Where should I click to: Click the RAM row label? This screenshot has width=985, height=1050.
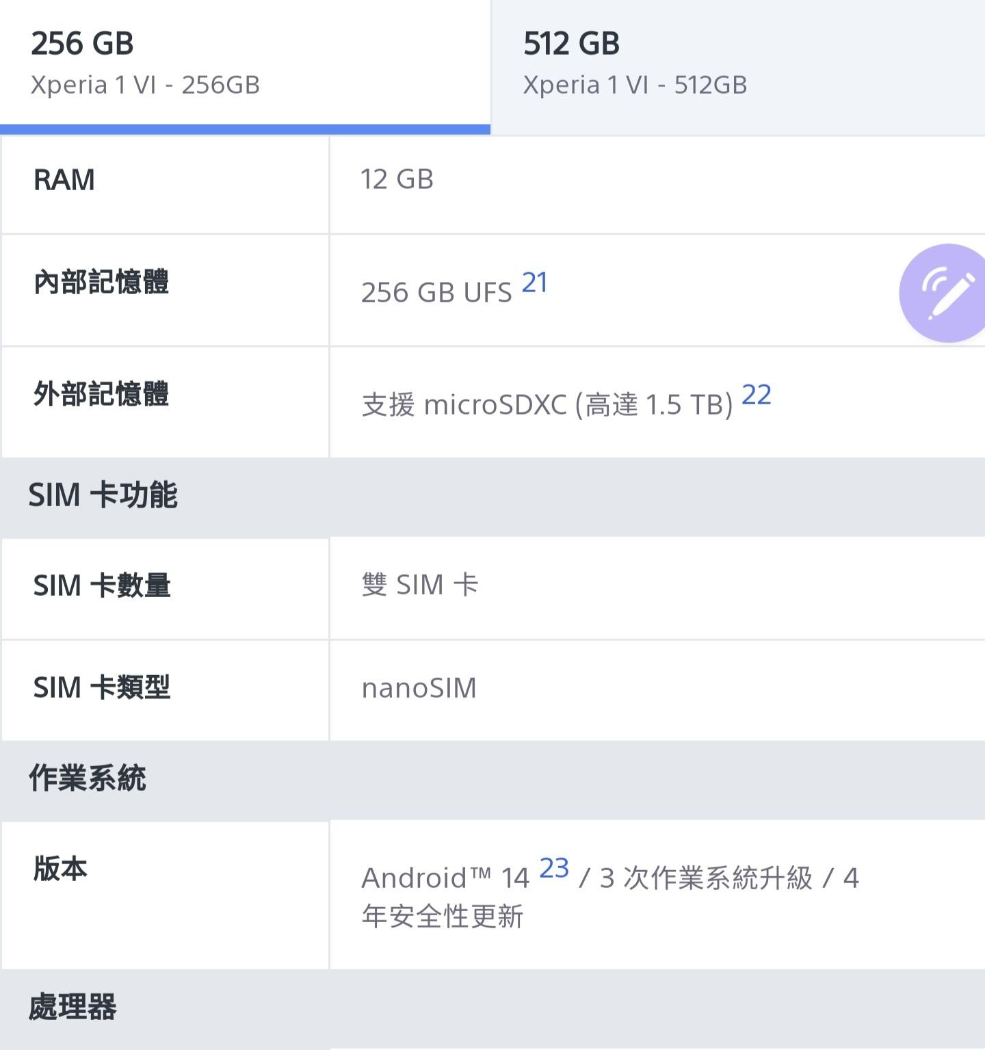coord(64,180)
